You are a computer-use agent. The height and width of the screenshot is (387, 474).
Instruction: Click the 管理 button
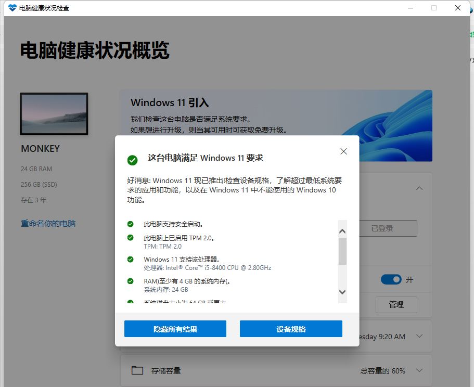(396, 304)
